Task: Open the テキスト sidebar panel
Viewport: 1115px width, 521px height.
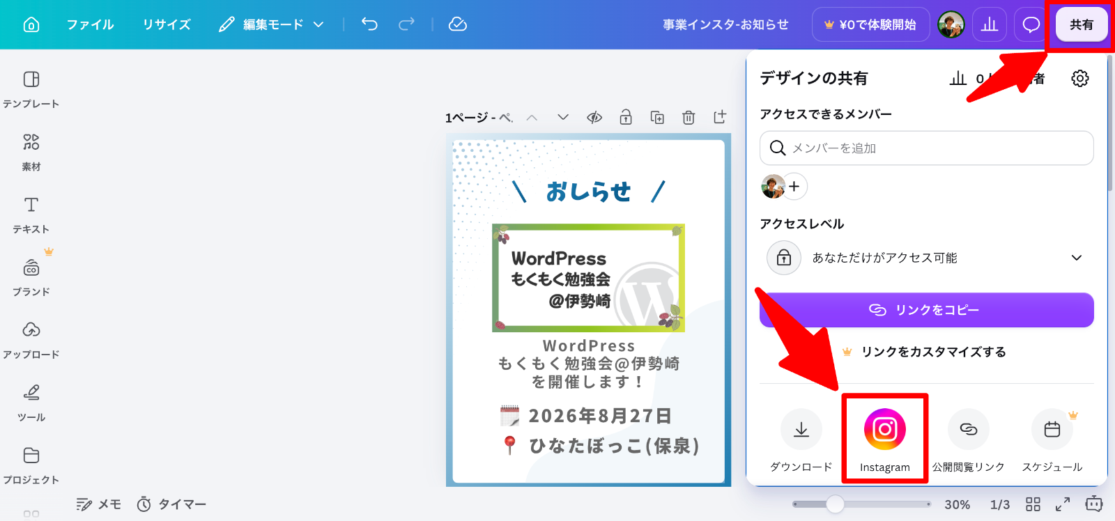Action: 31,215
